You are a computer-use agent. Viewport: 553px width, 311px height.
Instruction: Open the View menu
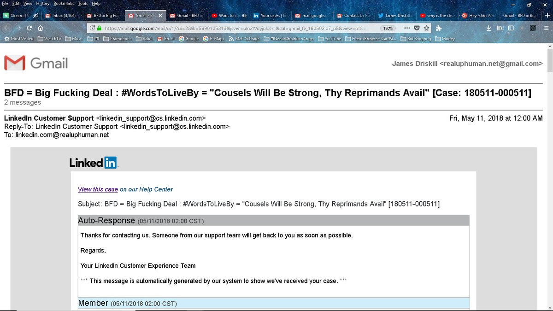(28, 3)
